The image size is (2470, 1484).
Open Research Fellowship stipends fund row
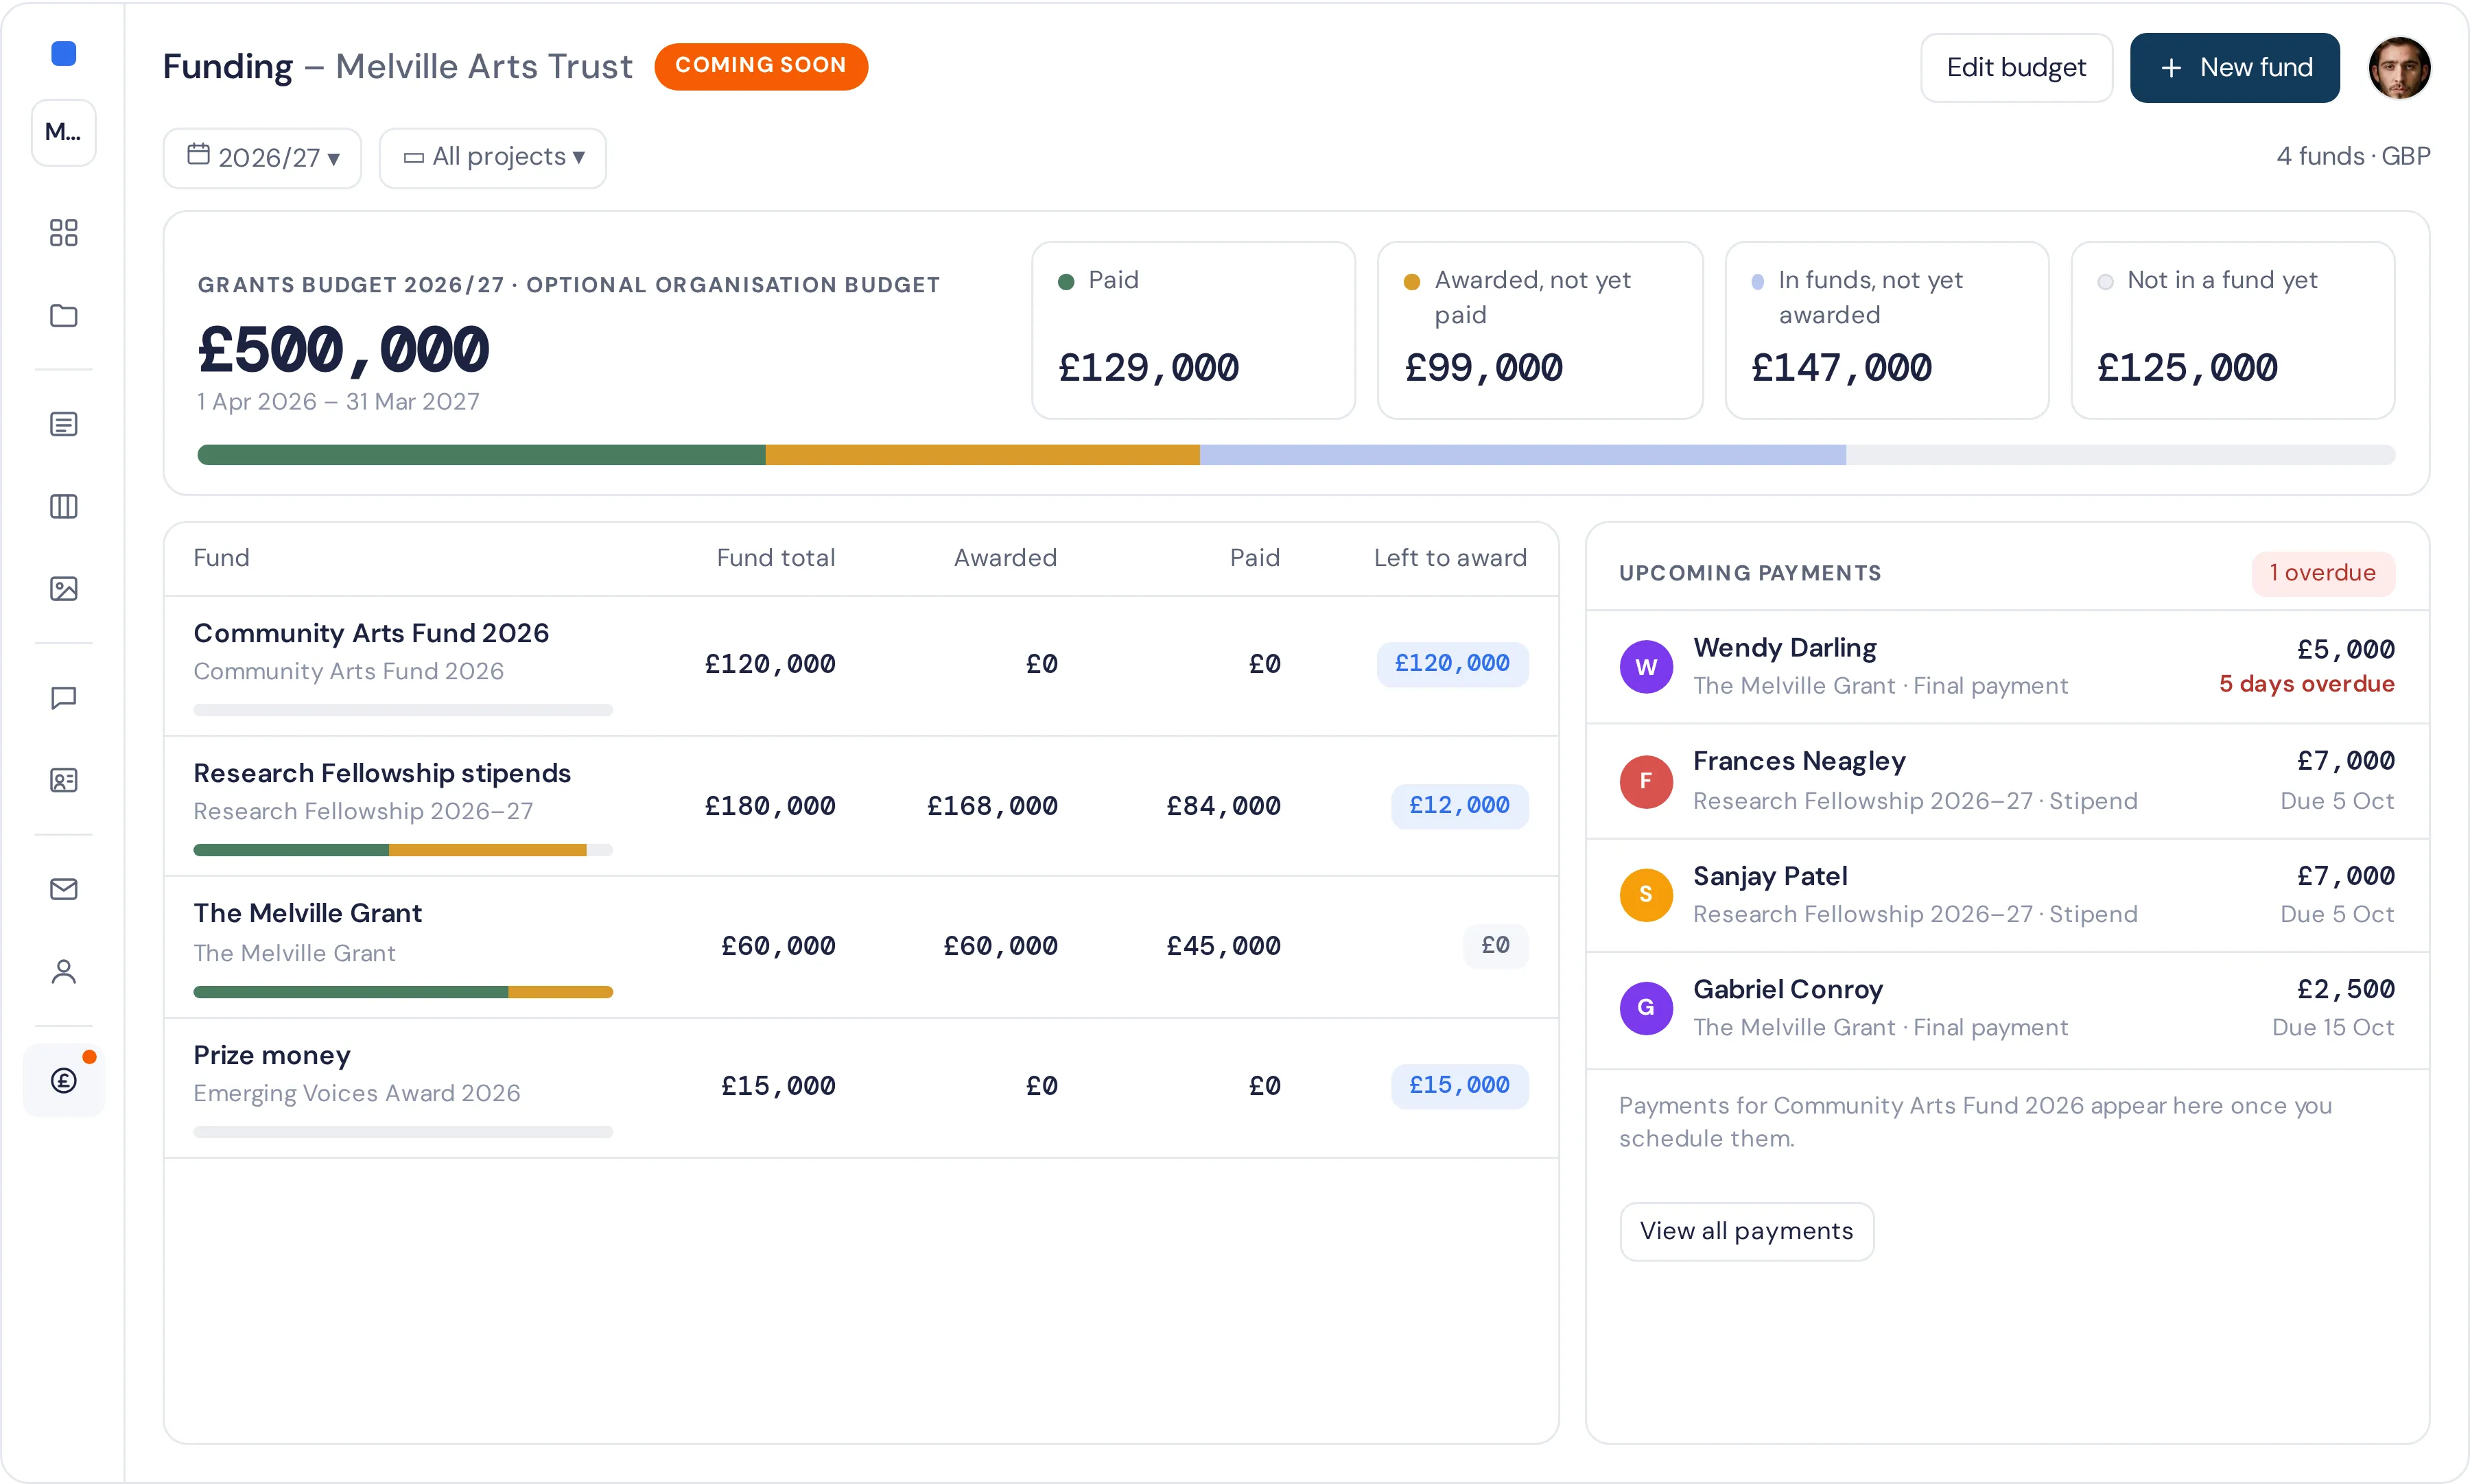[x=861, y=806]
